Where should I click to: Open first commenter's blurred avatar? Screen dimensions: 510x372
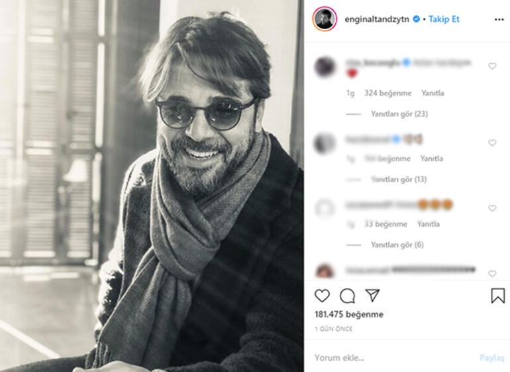pyautogui.click(x=325, y=66)
